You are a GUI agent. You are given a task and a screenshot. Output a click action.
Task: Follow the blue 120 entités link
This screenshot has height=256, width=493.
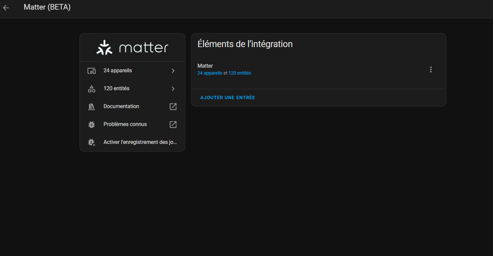pos(240,73)
